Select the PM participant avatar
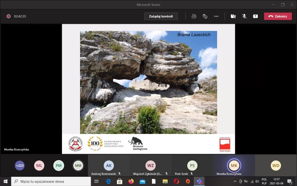The image size is (297, 186). click(59, 166)
